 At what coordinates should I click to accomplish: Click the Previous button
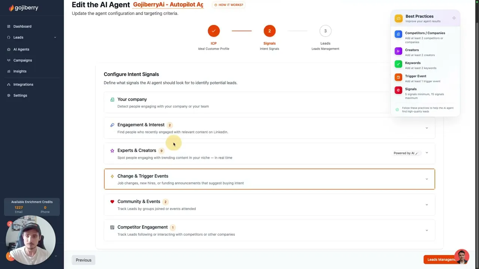pos(83,260)
